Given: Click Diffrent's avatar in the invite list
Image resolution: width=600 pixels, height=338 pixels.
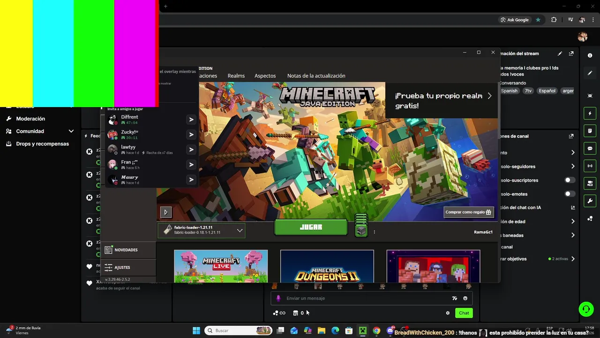Looking at the screenshot, I should 112,120.
